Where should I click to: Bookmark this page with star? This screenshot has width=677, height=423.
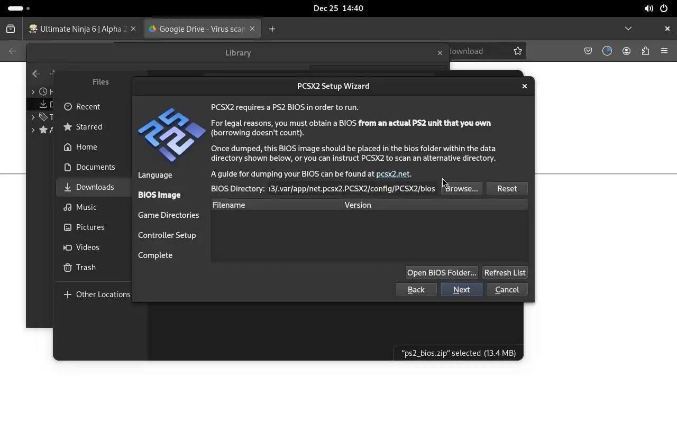click(518, 51)
